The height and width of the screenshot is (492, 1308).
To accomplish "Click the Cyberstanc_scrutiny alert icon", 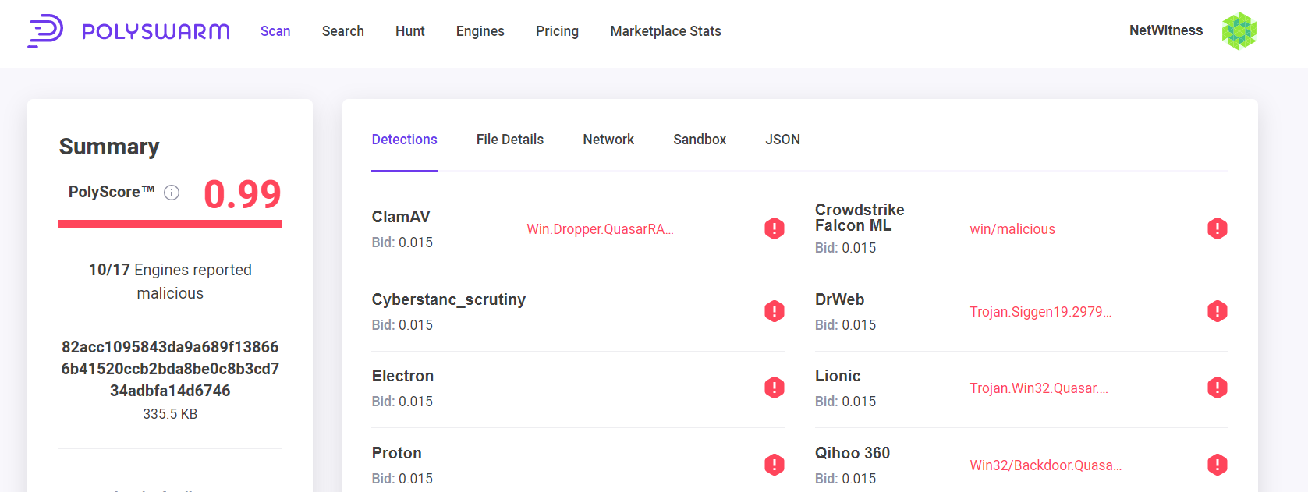I will (774, 311).
